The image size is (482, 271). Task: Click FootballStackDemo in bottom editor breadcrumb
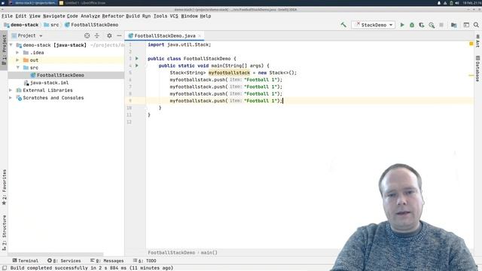171,253
